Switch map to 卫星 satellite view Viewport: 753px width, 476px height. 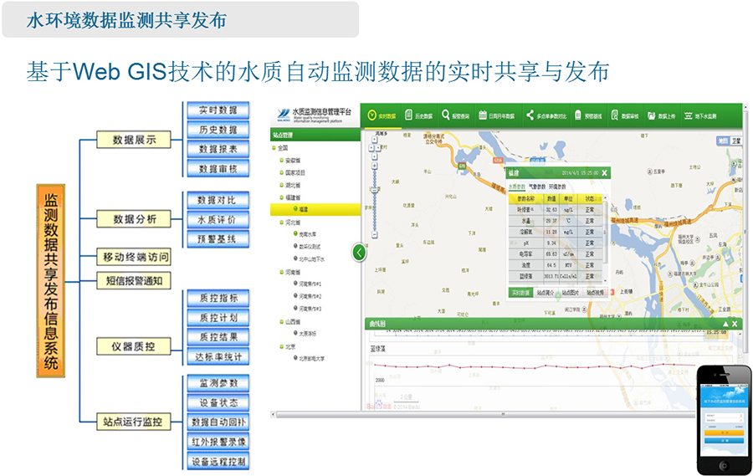tap(735, 141)
